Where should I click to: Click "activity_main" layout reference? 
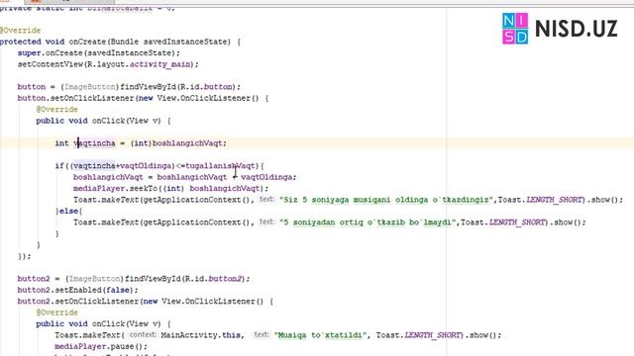[x=160, y=64]
